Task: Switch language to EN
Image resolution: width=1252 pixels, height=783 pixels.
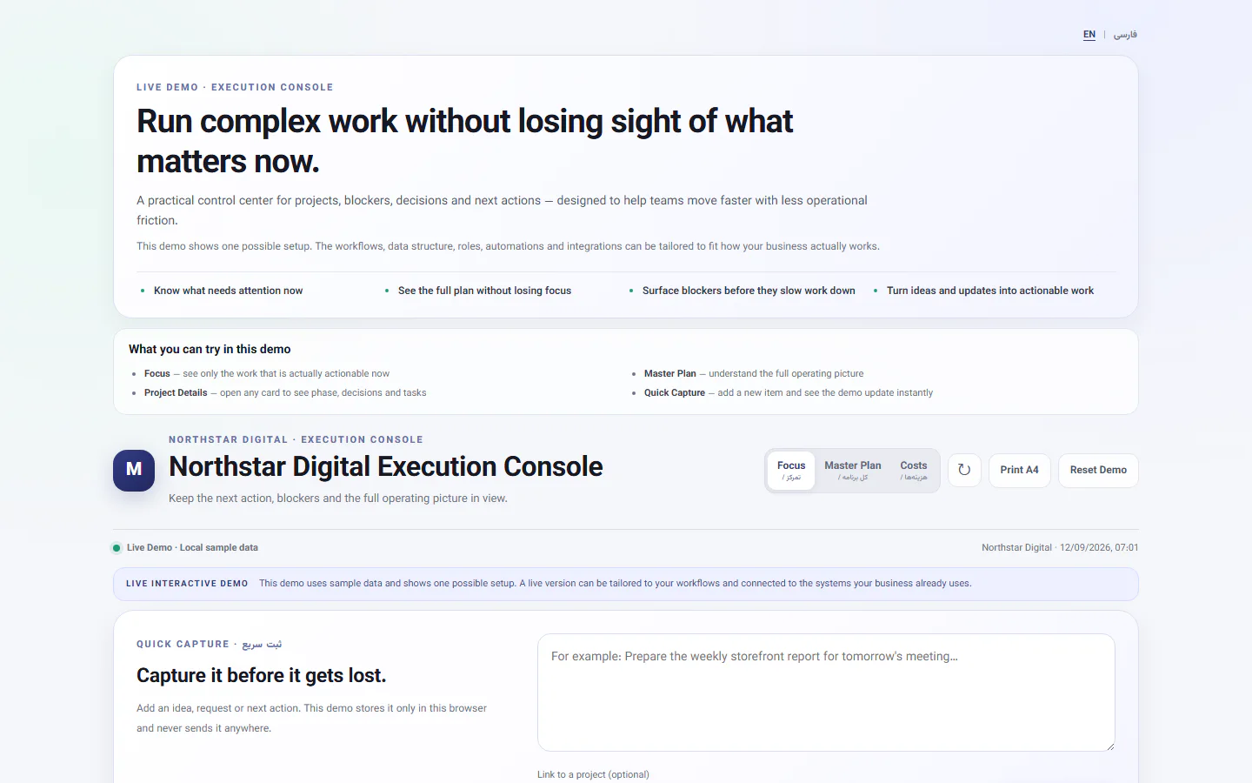Action: pyautogui.click(x=1089, y=35)
